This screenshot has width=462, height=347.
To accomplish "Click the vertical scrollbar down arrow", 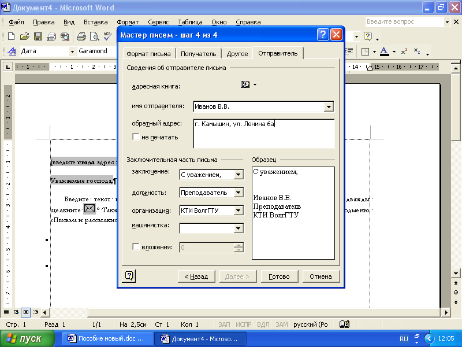I will tap(456, 273).
